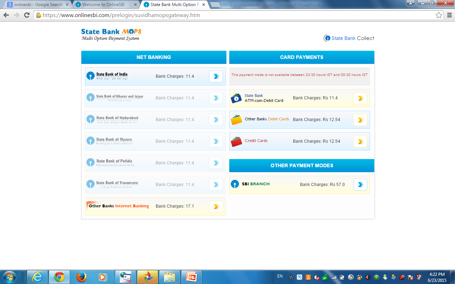Select the SBI BRANCH label
455x284 pixels.
point(256,184)
